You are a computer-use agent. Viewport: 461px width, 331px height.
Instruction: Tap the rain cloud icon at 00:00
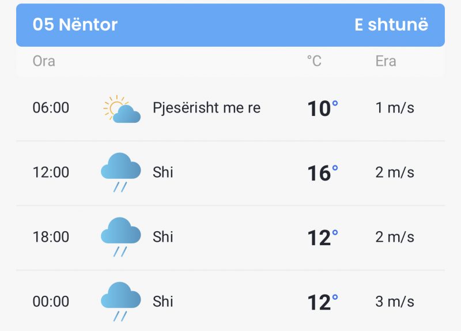click(x=120, y=302)
